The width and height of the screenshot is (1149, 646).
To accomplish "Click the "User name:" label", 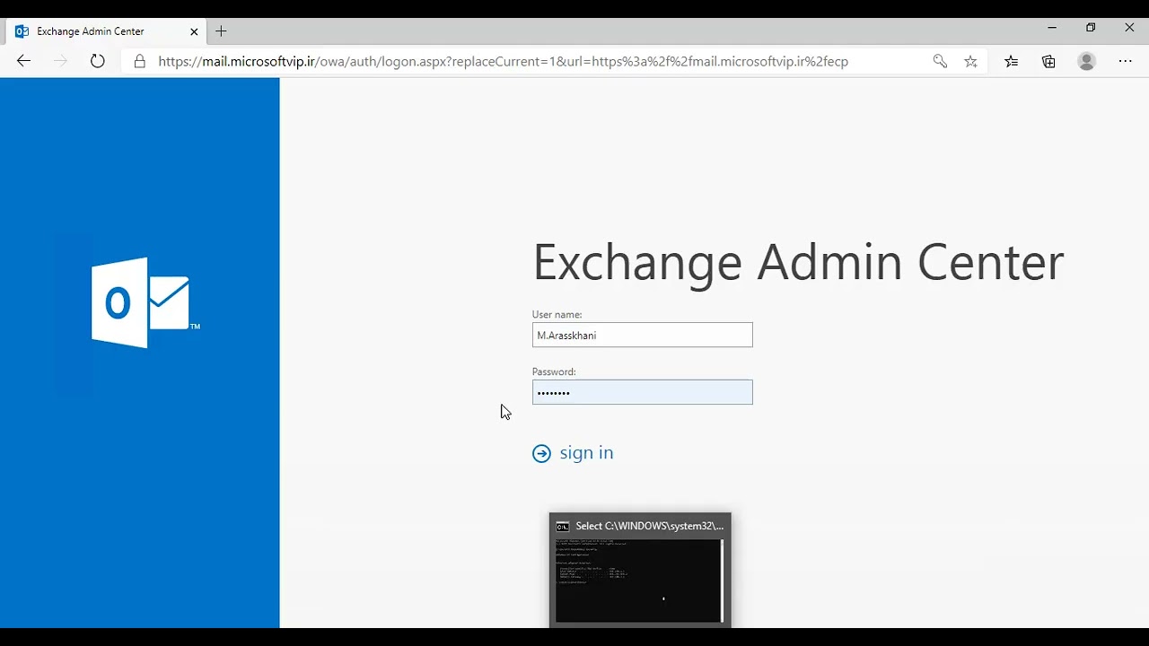I will pos(557,314).
